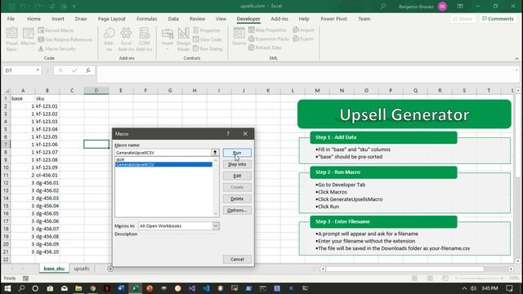523x294 pixels.
Task: Click cell containing ol-456.01
Action: [x=47, y=175]
